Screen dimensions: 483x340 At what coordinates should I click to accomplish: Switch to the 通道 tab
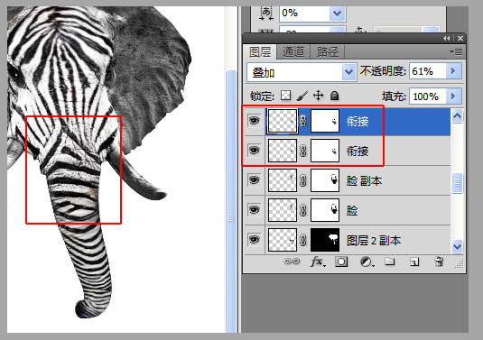(293, 52)
